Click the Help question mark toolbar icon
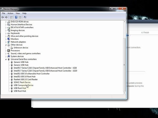The height and width of the screenshot is (118, 158). point(16,17)
